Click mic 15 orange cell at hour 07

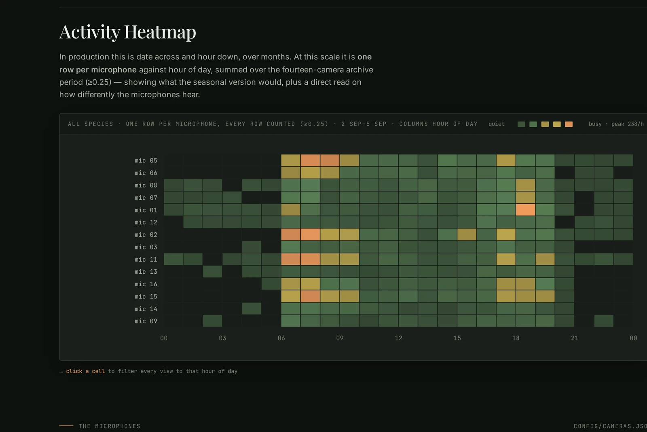click(x=310, y=296)
